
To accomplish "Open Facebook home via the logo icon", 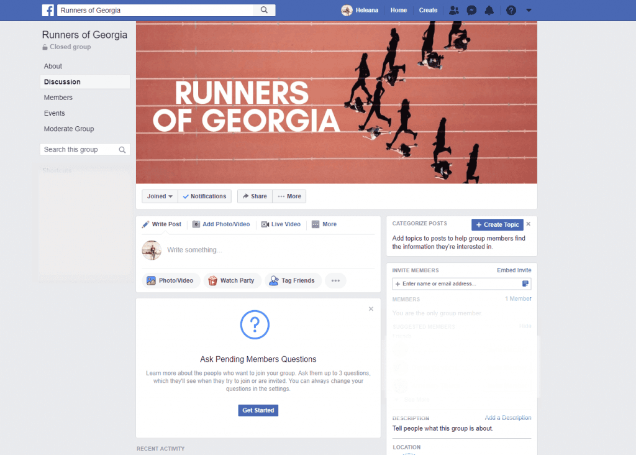I will pos(48,10).
